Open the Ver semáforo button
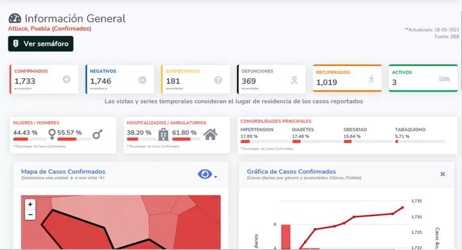 pyautogui.click(x=40, y=44)
